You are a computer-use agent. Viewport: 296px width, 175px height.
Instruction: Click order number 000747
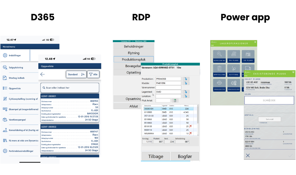[94, 132]
